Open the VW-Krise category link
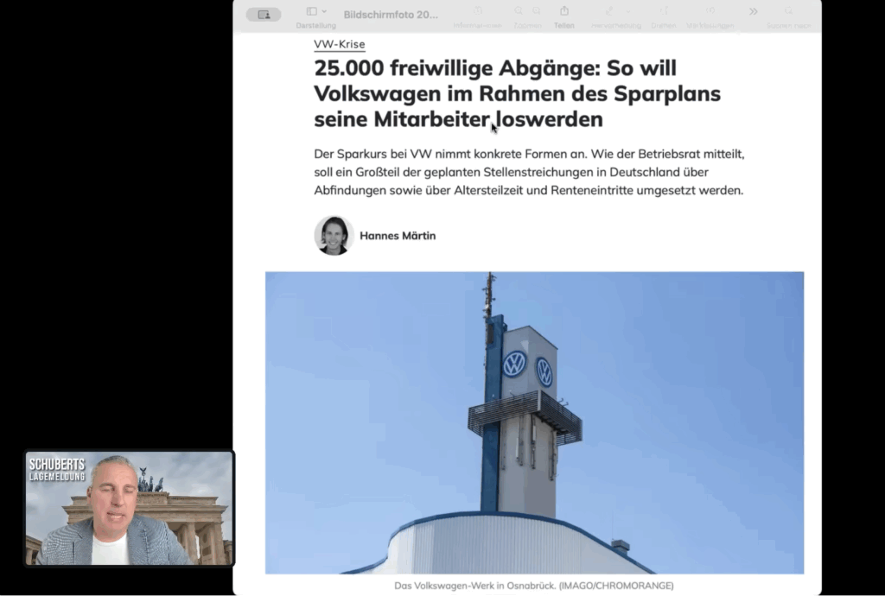 (339, 44)
